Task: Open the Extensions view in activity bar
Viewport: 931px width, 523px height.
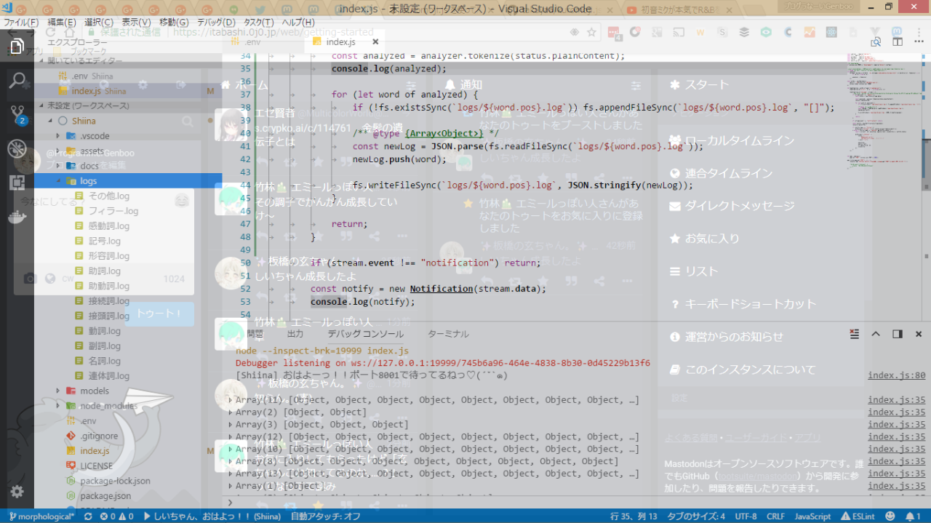Action: tap(17, 183)
